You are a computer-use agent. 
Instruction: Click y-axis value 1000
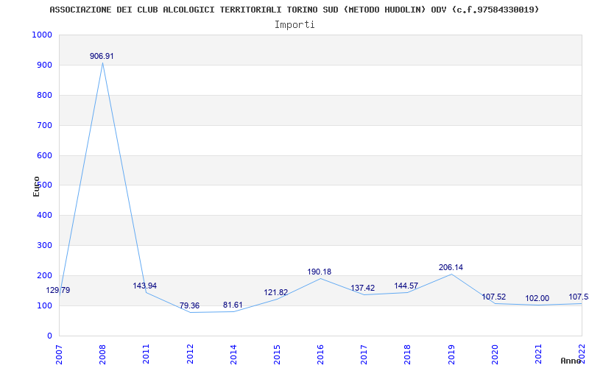[42, 35]
